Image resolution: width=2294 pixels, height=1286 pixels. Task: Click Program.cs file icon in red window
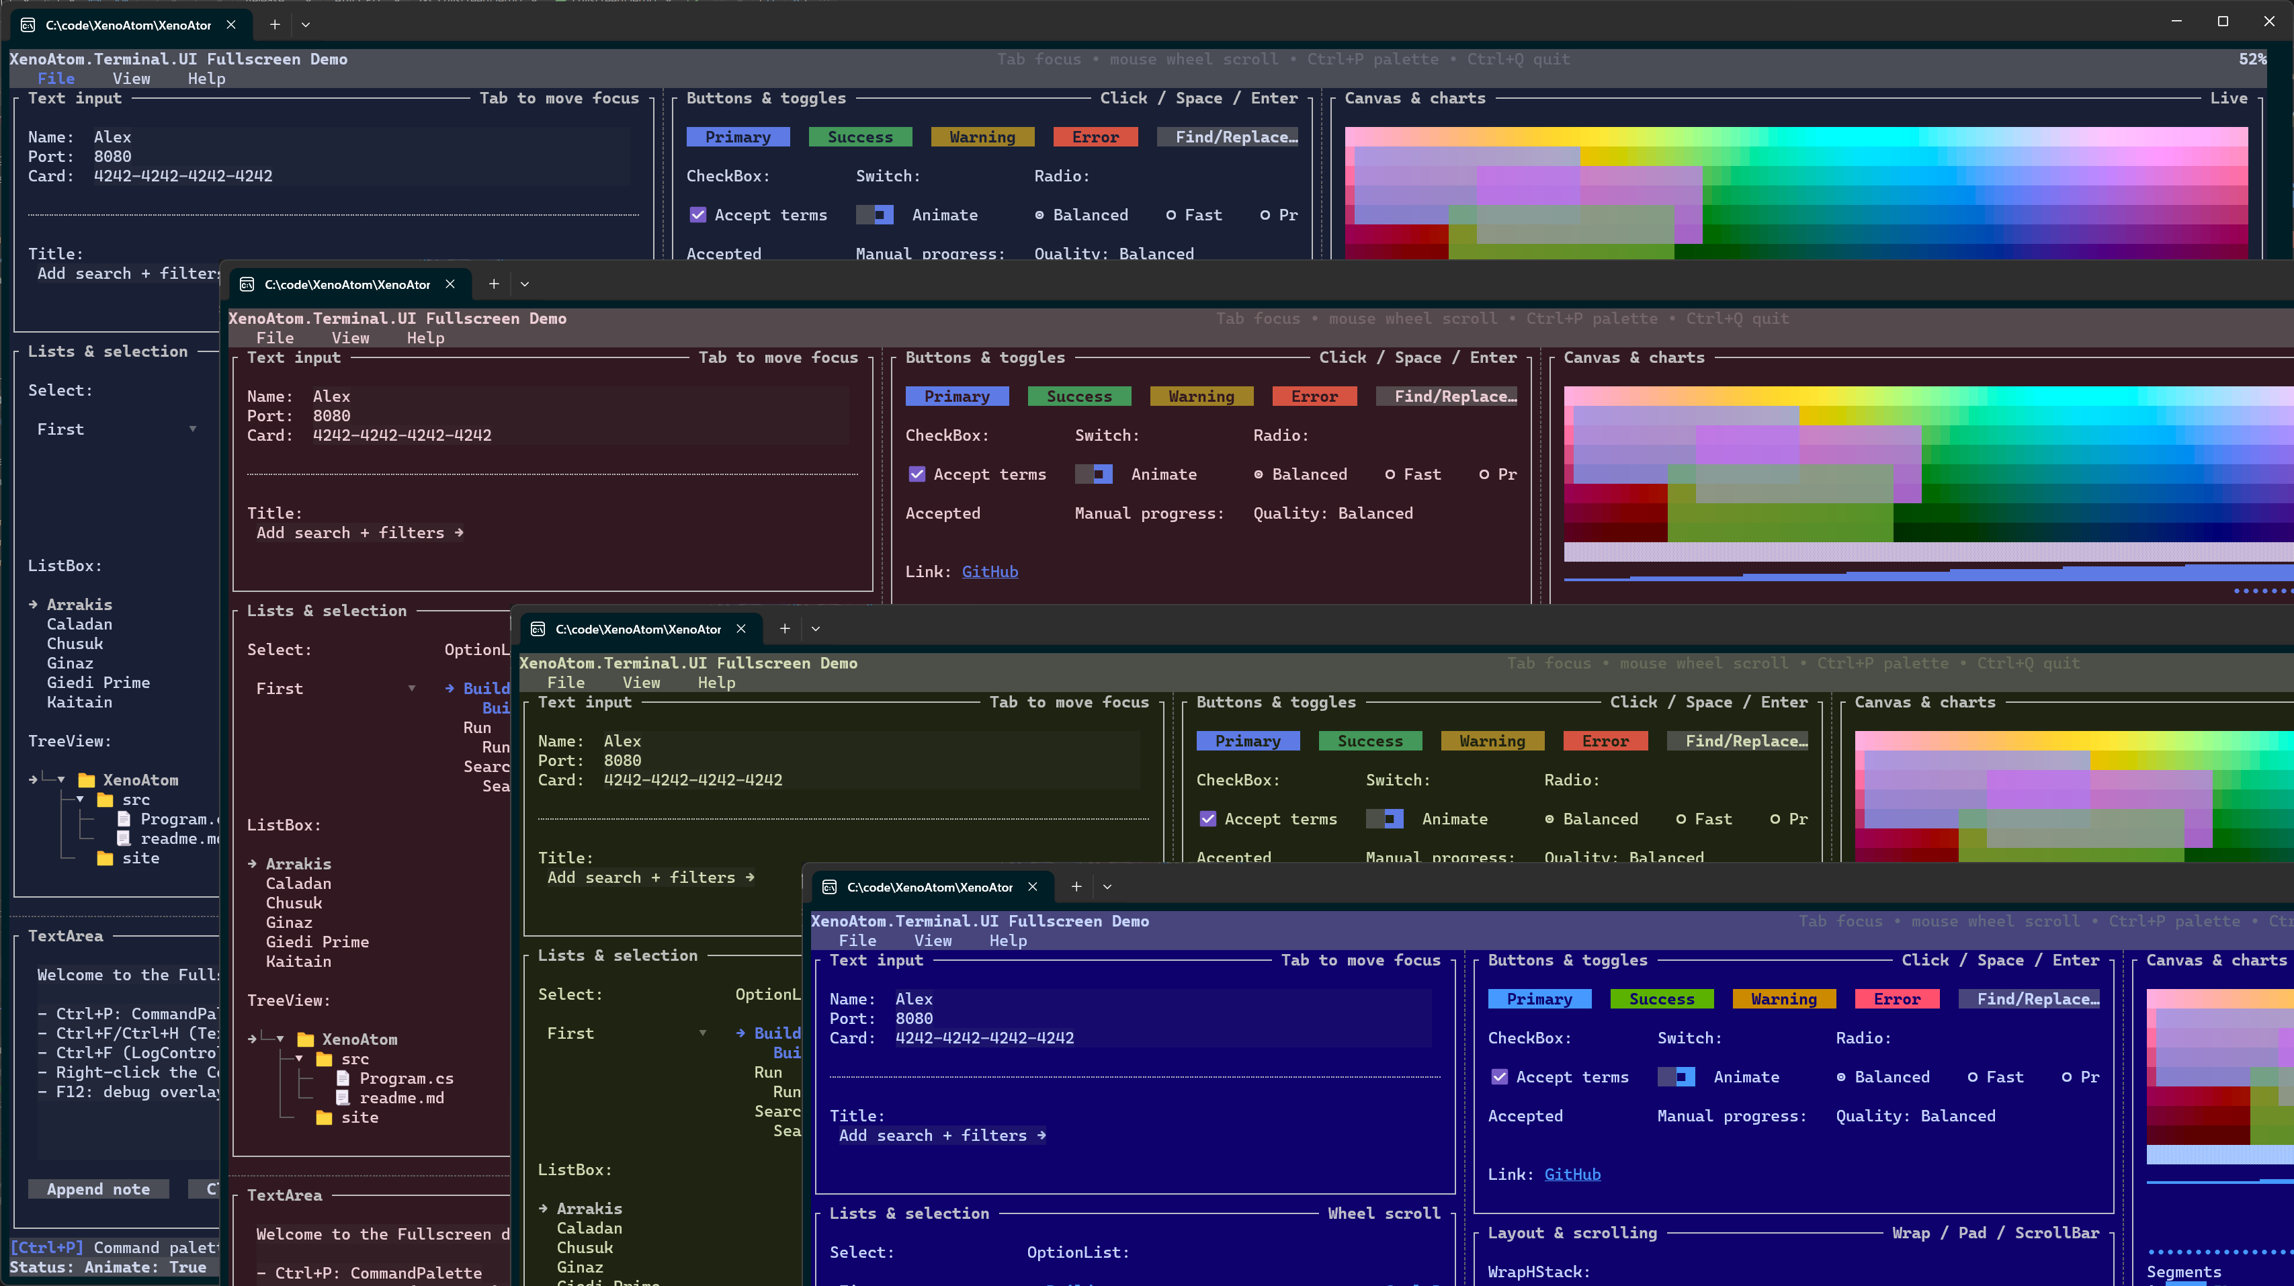click(x=343, y=1078)
